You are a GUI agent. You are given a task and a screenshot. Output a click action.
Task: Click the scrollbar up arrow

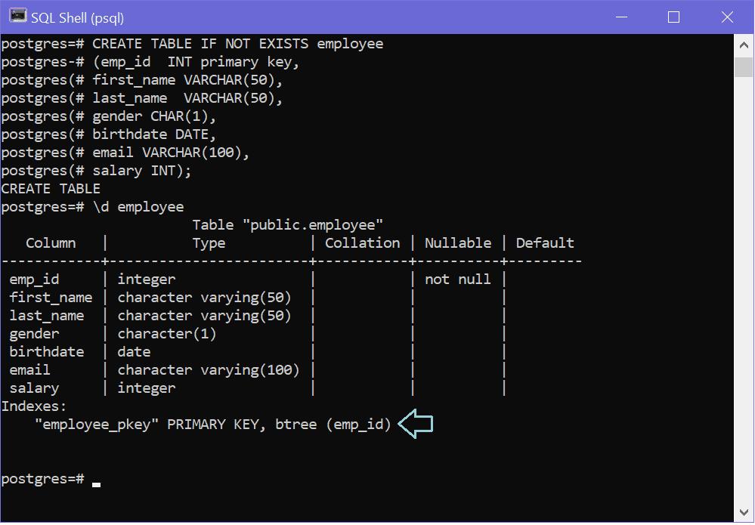744,44
